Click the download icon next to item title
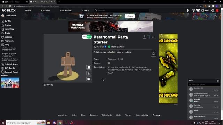This screenshot has width=223, height=125. pos(144,37)
